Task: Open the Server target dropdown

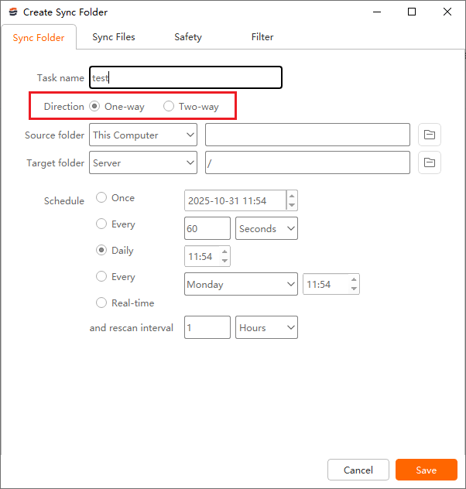Action: [143, 162]
